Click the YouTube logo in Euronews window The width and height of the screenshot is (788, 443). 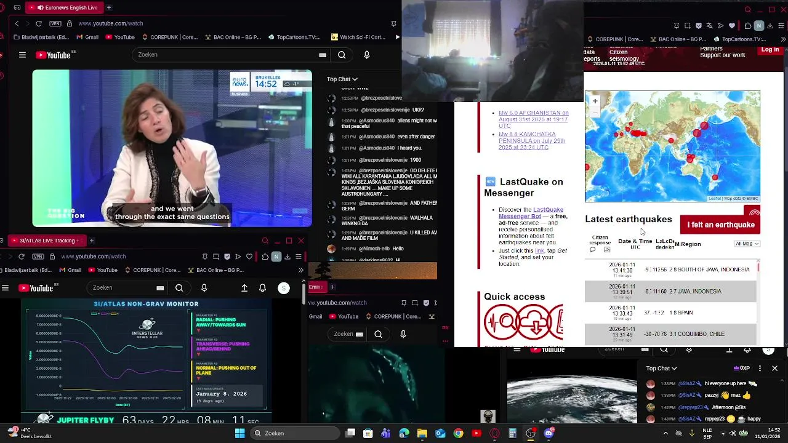(53, 55)
